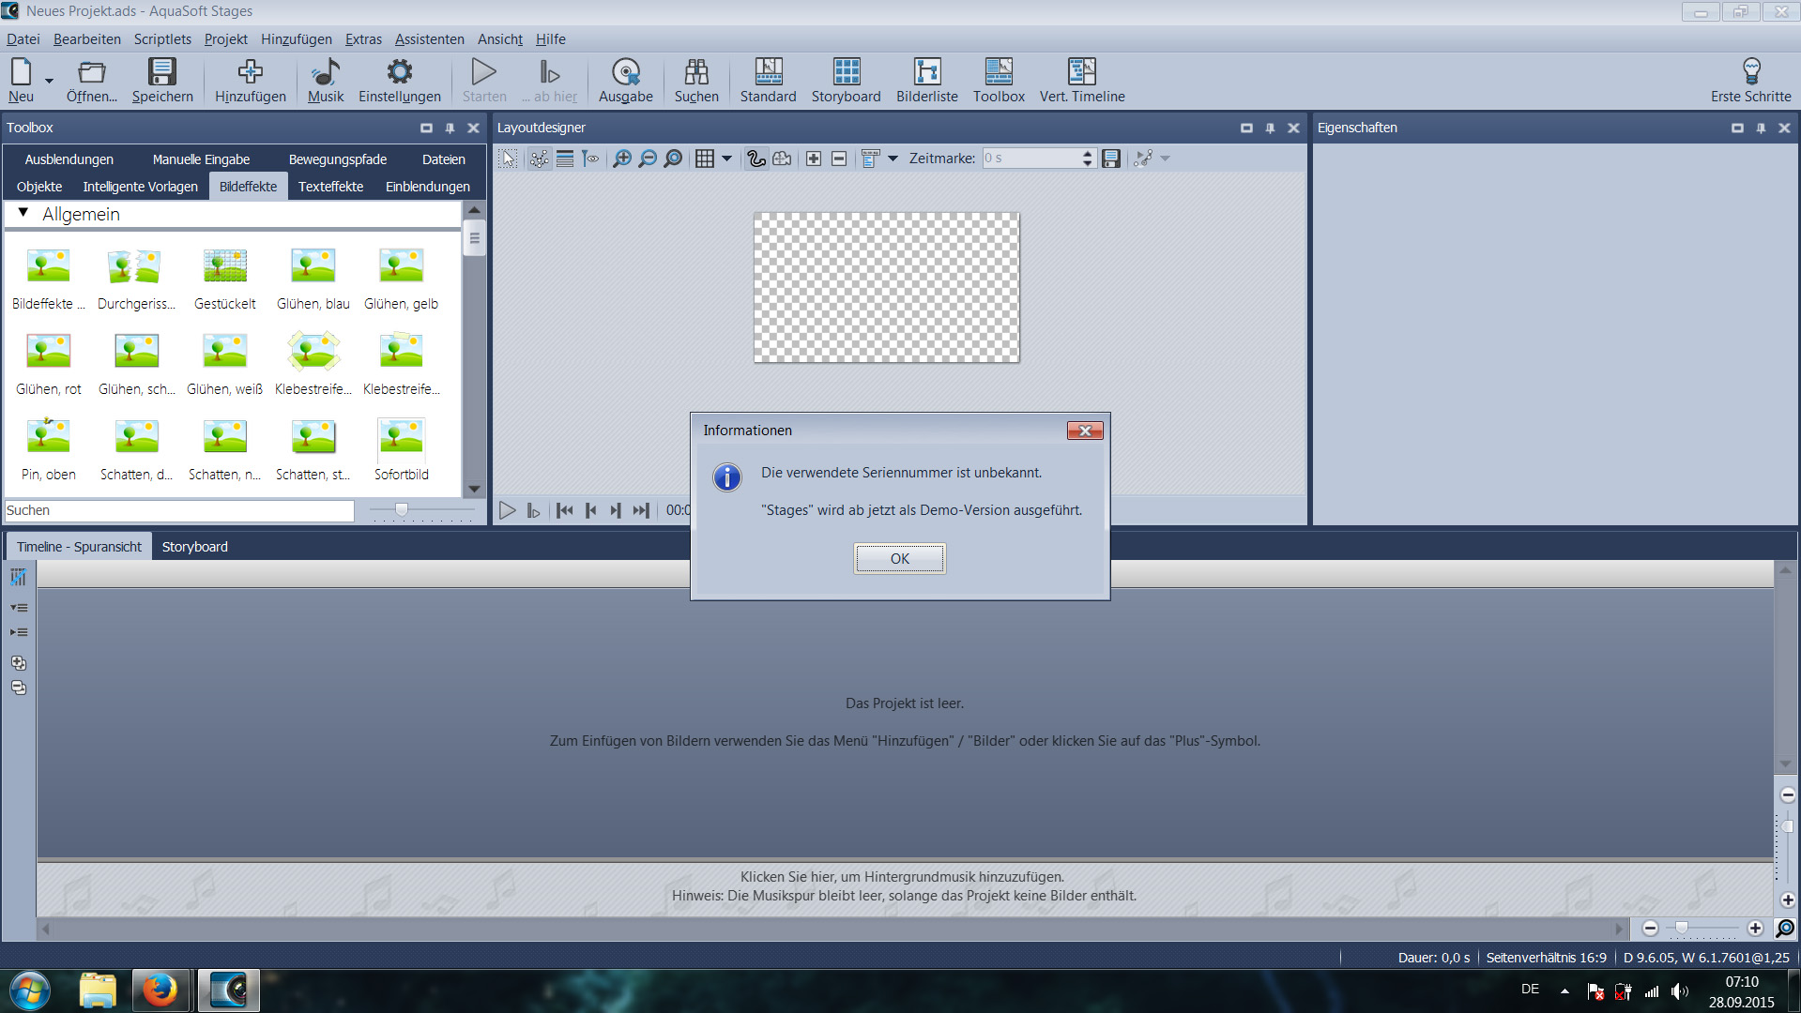This screenshot has height=1013, width=1801.
Task: Click the background music hint area
Action: (x=903, y=886)
